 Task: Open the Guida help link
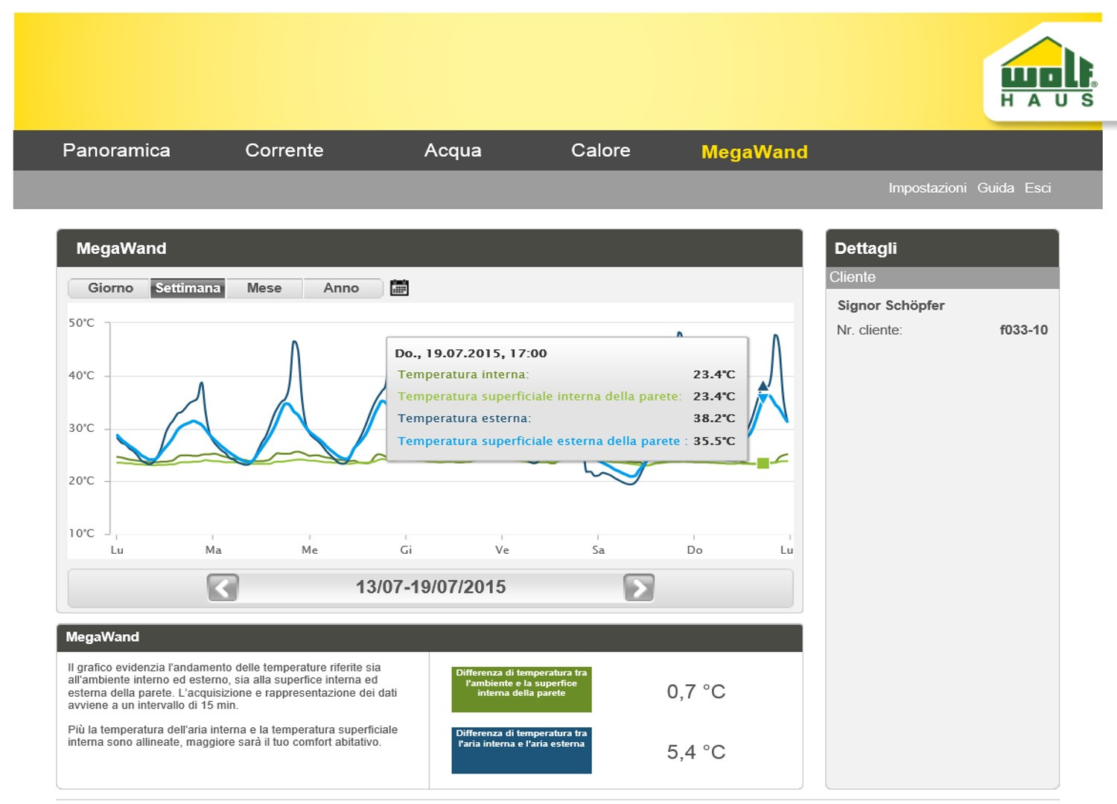[996, 188]
